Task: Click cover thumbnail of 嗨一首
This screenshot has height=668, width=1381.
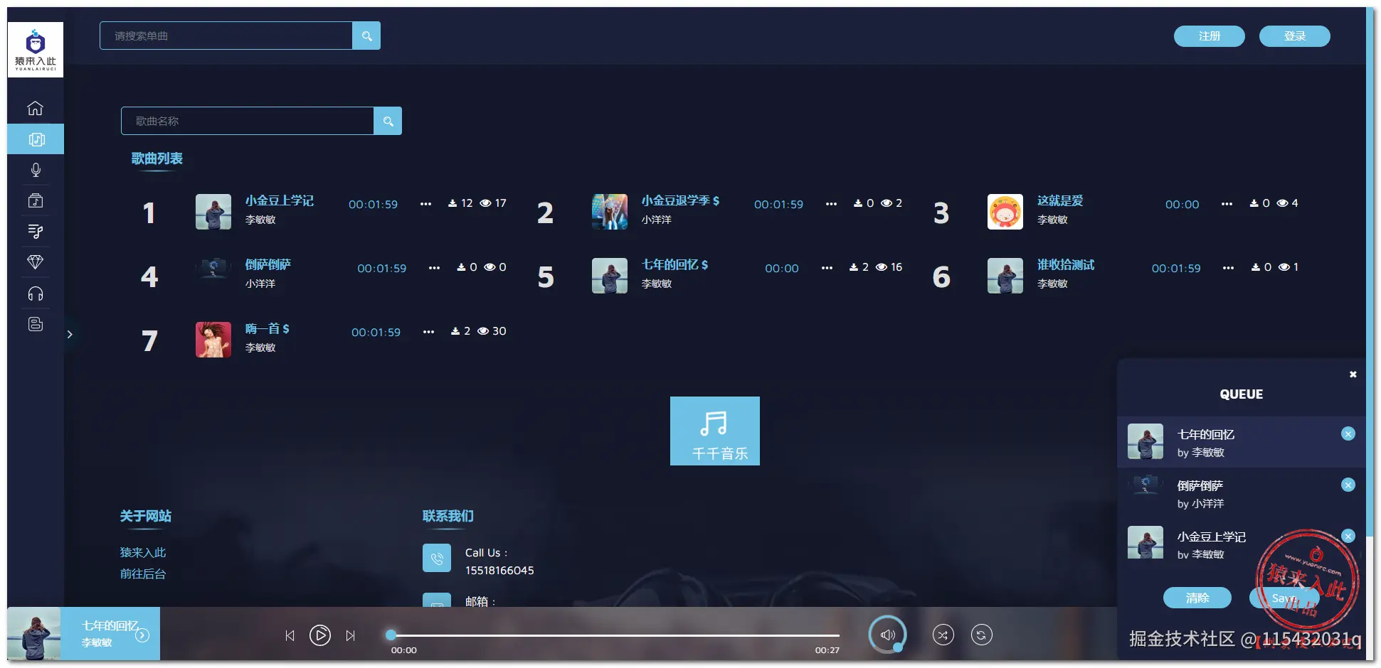Action: point(213,340)
